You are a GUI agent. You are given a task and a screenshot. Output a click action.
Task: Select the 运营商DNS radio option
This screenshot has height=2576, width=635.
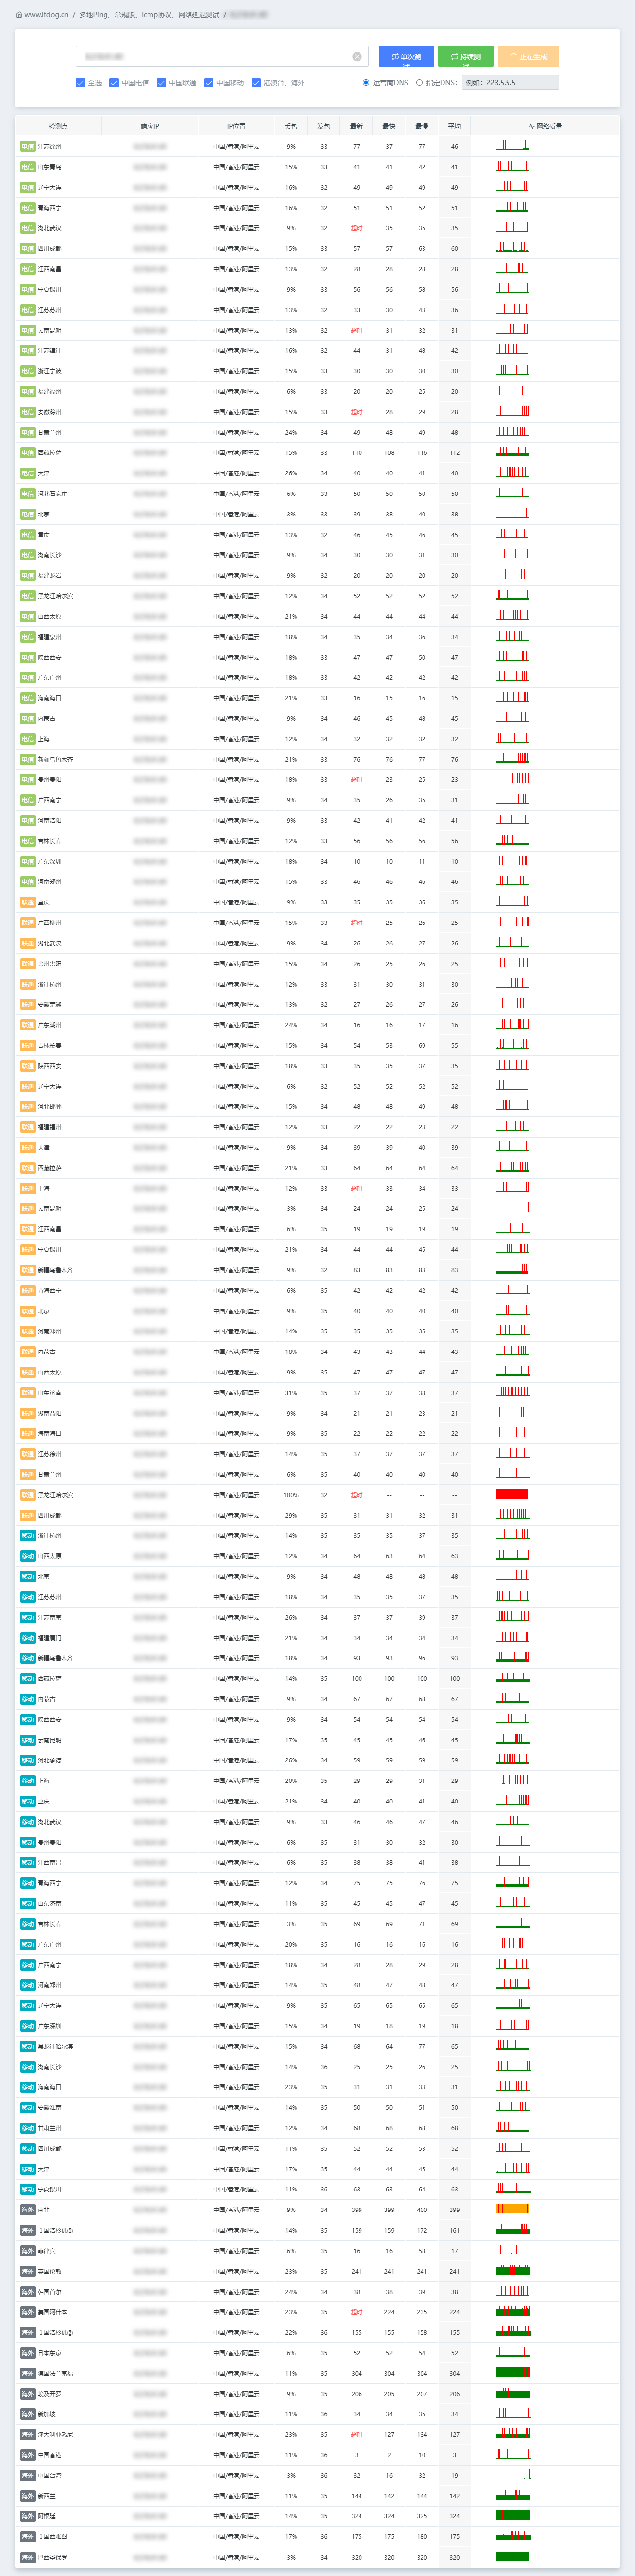click(366, 83)
